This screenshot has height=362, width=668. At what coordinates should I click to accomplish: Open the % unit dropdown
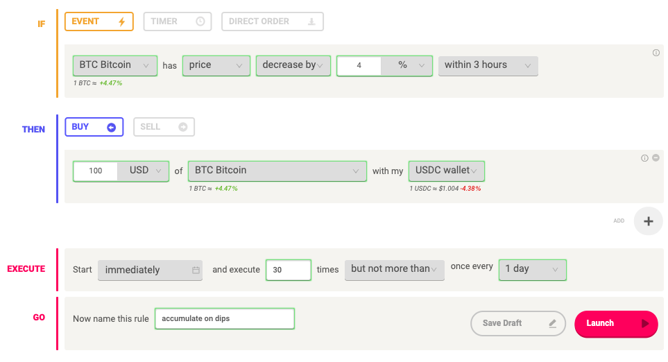point(407,66)
